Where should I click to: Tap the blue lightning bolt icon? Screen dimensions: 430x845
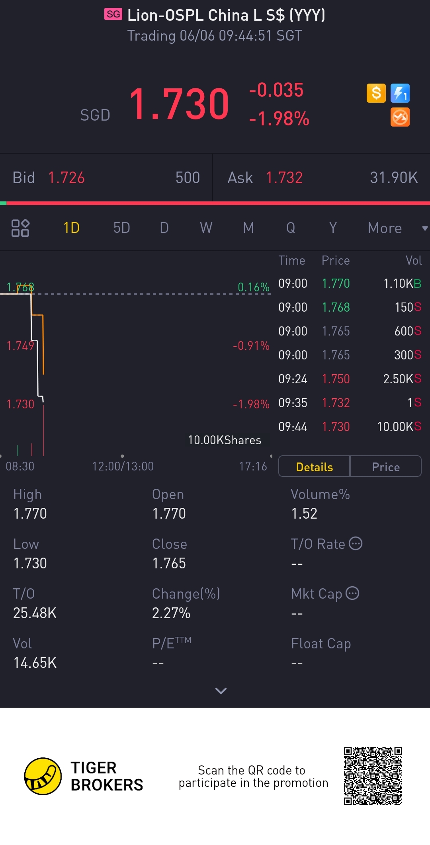tap(400, 94)
